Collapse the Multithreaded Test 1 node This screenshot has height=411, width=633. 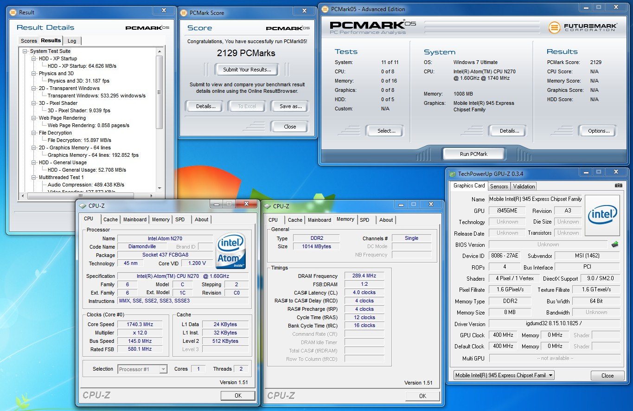(x=34, y=177)
